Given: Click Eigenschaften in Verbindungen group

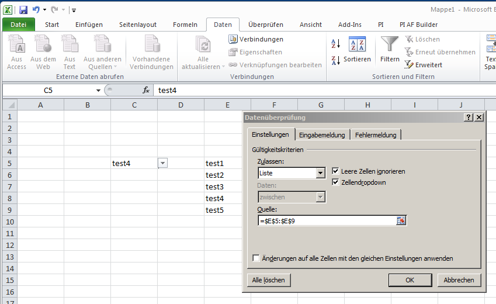Looking at the screenshot, I should point(255,52).
